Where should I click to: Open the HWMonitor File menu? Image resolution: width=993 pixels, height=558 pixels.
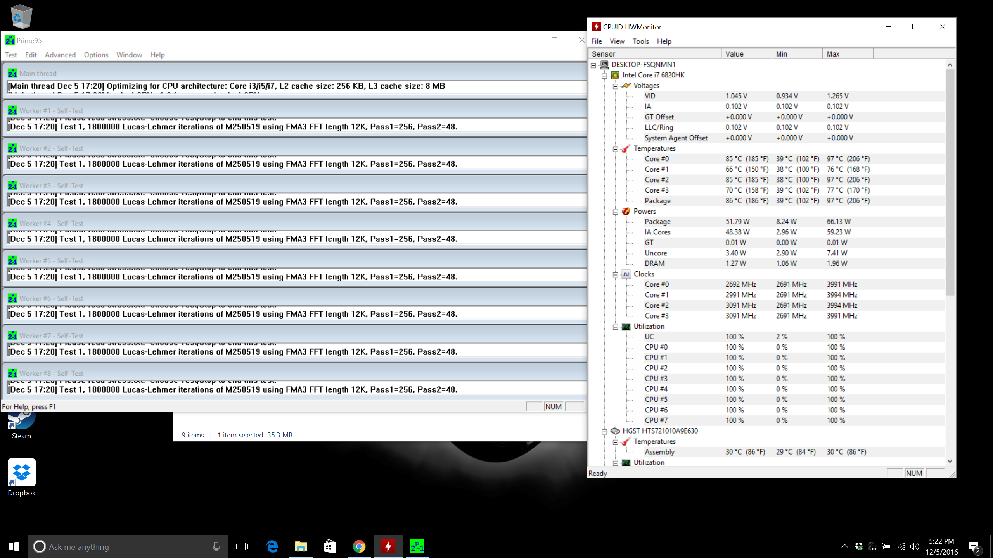(596, 41)
